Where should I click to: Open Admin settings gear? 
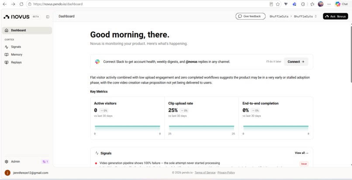[x=7, y=162]
